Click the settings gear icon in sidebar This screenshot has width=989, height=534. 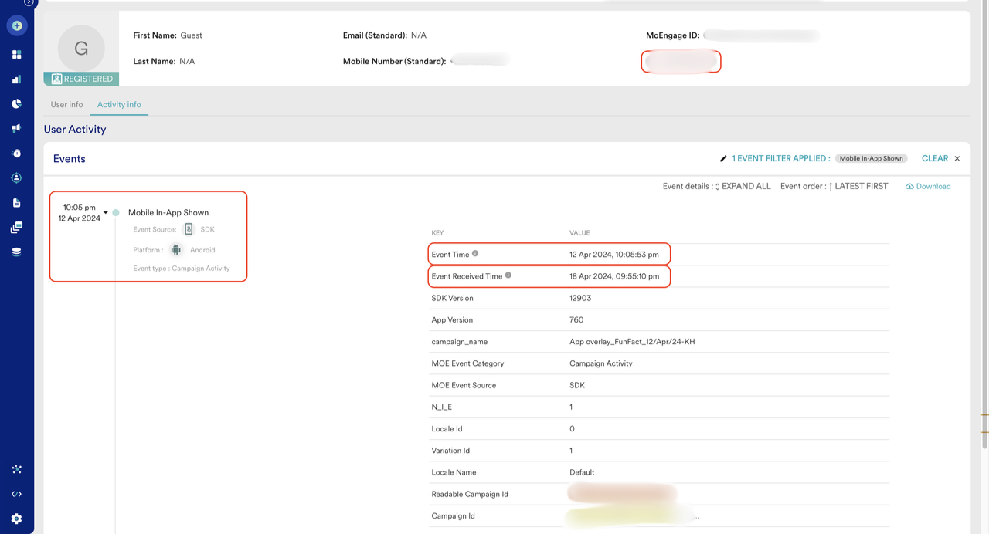coord(17,519)
